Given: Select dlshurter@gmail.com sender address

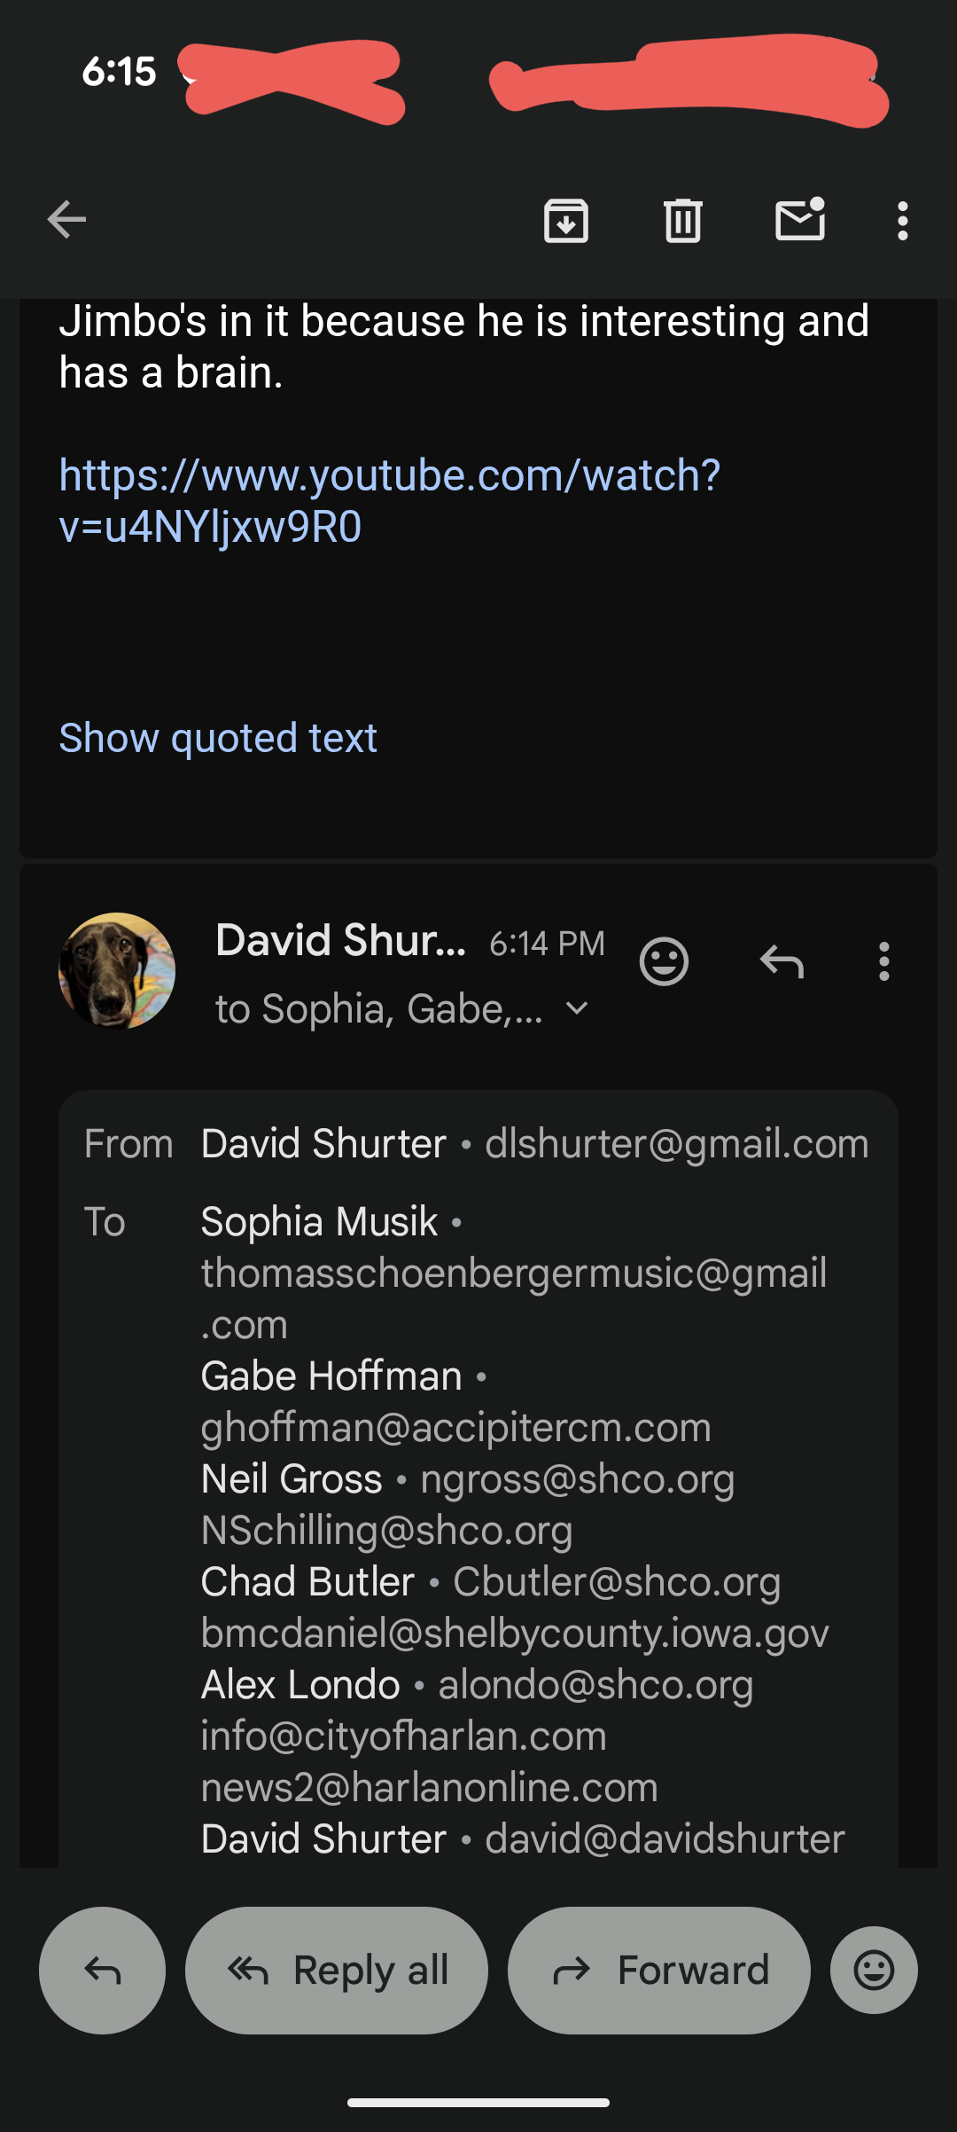Looking at the screenshot, I should pyautogui.click(x=677, y=1144).
